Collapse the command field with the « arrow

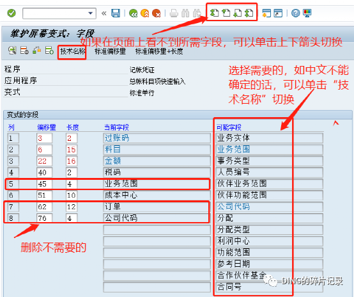click(x=104, y=13)
